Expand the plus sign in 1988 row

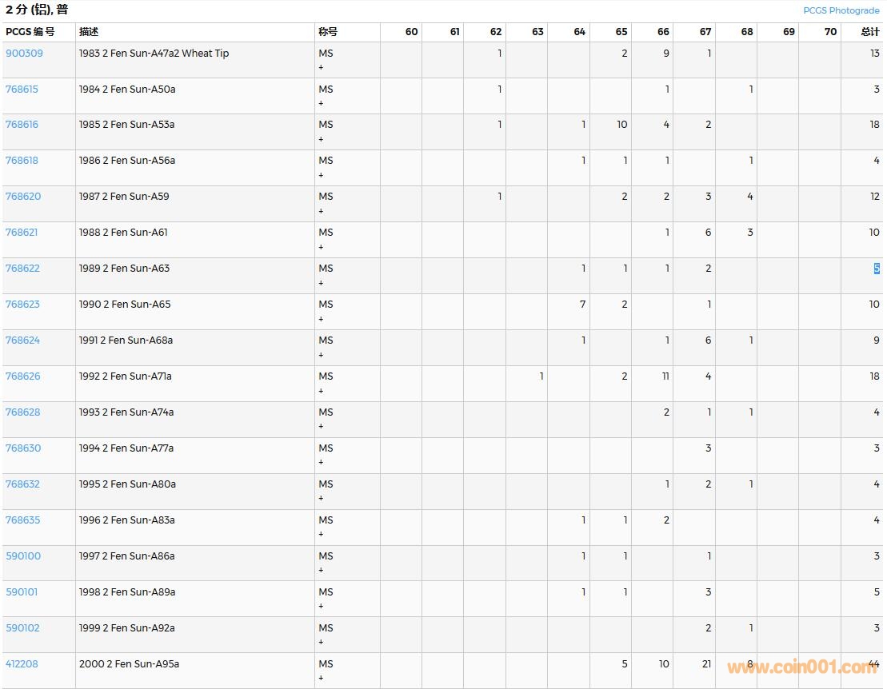point(322,247)
